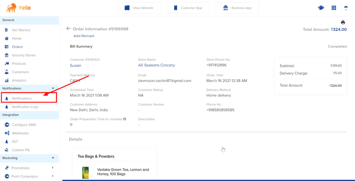Open the support chat headset icon

(321, 8)
